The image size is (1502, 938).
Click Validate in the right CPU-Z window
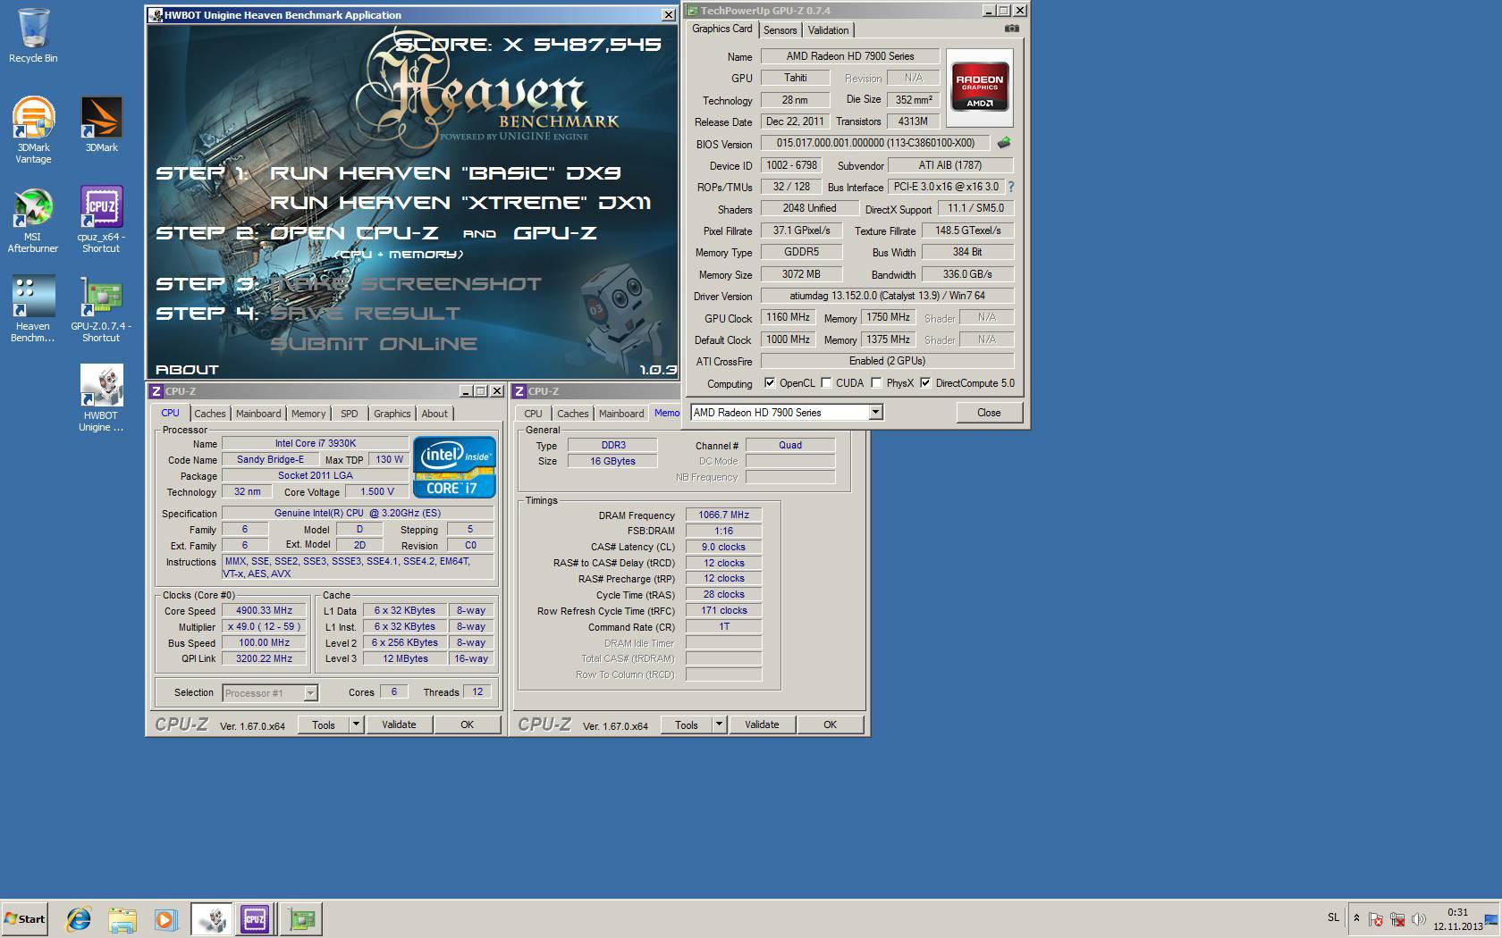point(762,724)
